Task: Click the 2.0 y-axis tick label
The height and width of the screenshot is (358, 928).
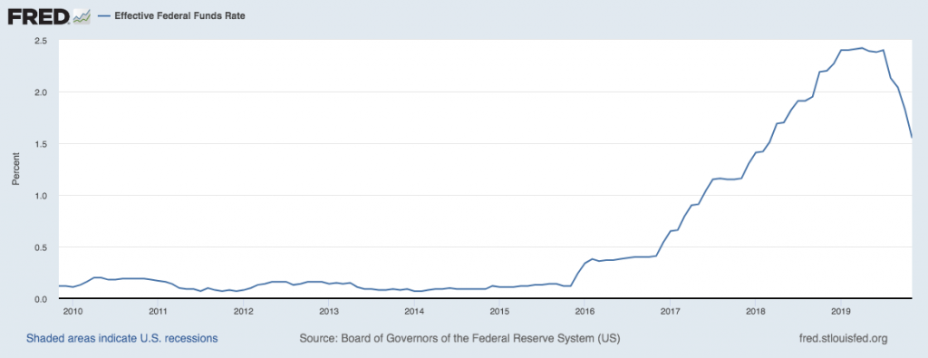Action: coord(40,92)
